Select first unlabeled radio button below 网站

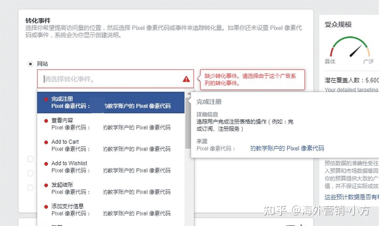pos(30,159)
